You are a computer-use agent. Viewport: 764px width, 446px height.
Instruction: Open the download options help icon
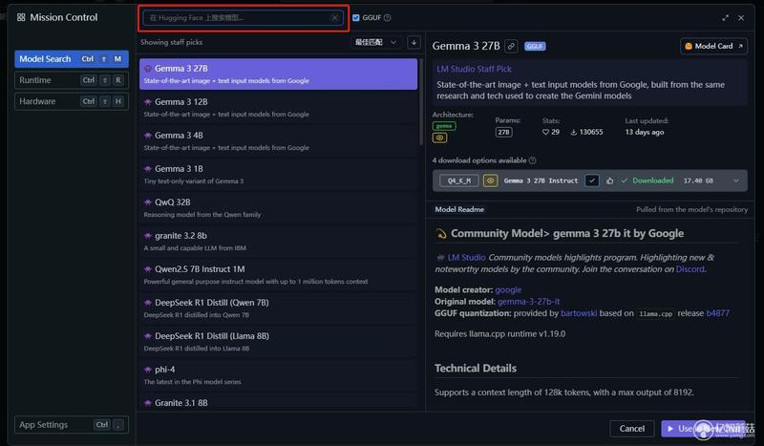click(x=533, y=160)
